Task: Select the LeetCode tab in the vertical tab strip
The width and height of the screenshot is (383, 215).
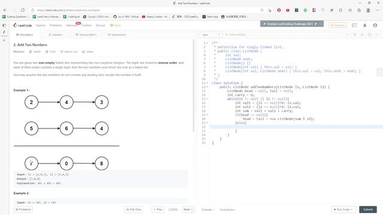Action: coord(4,32)
